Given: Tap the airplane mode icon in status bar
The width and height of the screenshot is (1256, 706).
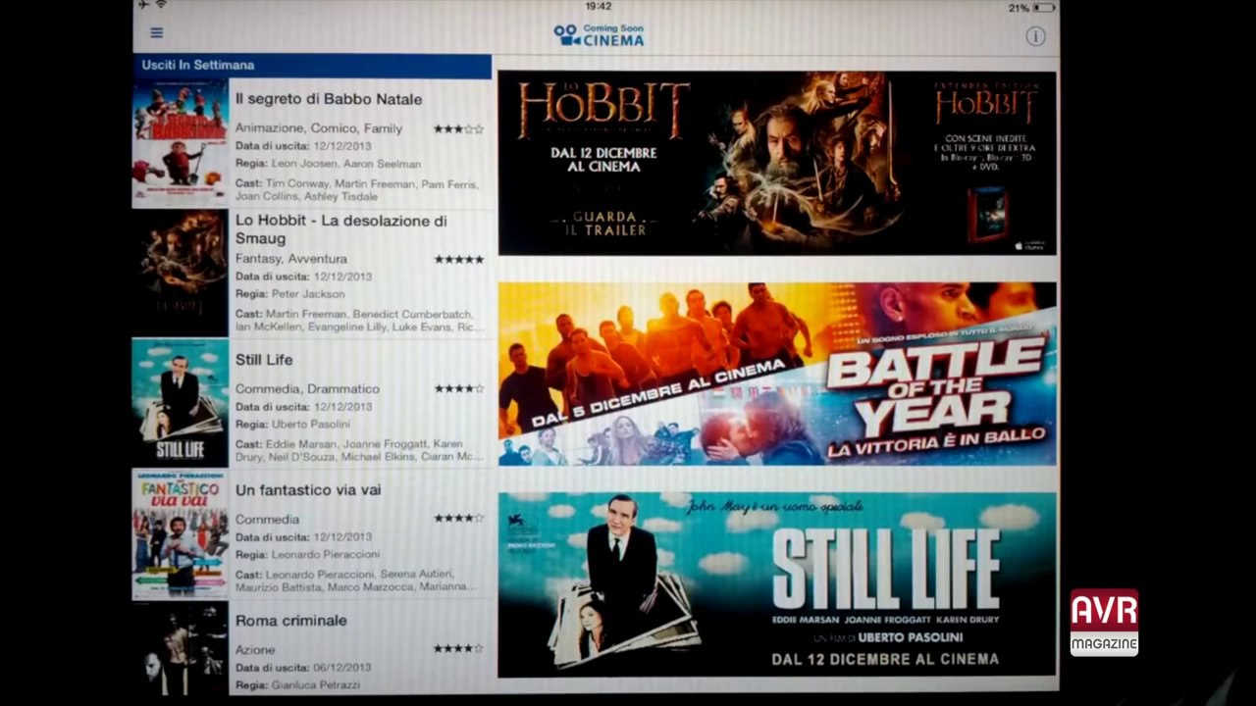Looking at the screenshot, I should point(144,6).
